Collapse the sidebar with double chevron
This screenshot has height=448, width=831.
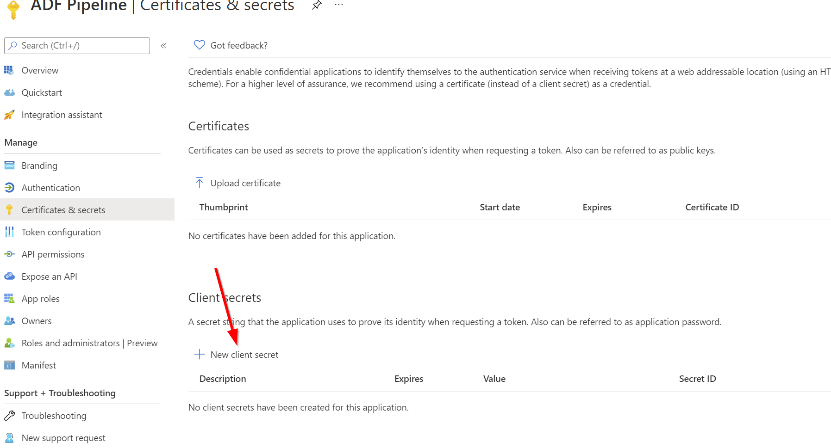click(163, 46)
